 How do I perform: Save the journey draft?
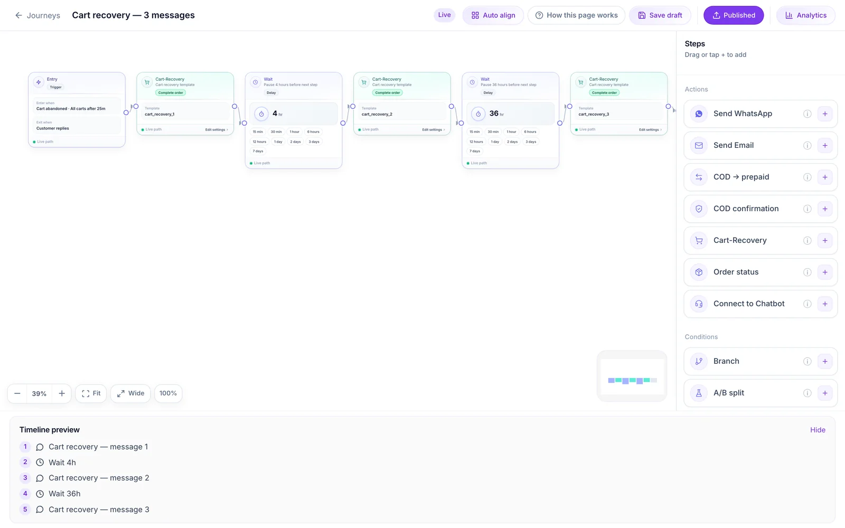(660, 15)
